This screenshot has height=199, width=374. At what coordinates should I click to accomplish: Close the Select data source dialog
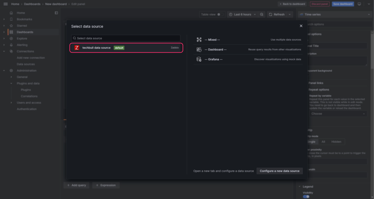point(301,26)
